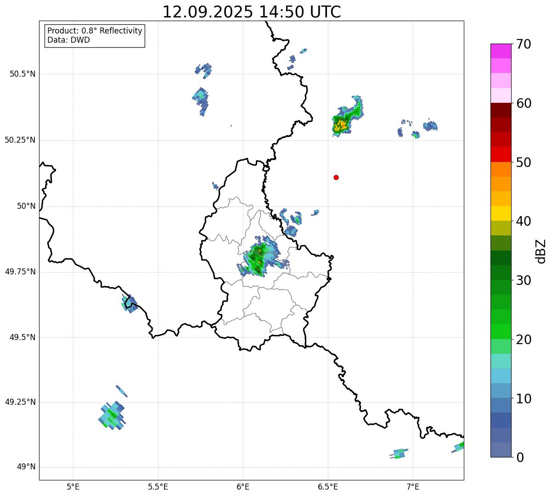Click the "5.5°E" longitude label
The image size is (552, 496).
click(158, 486)
